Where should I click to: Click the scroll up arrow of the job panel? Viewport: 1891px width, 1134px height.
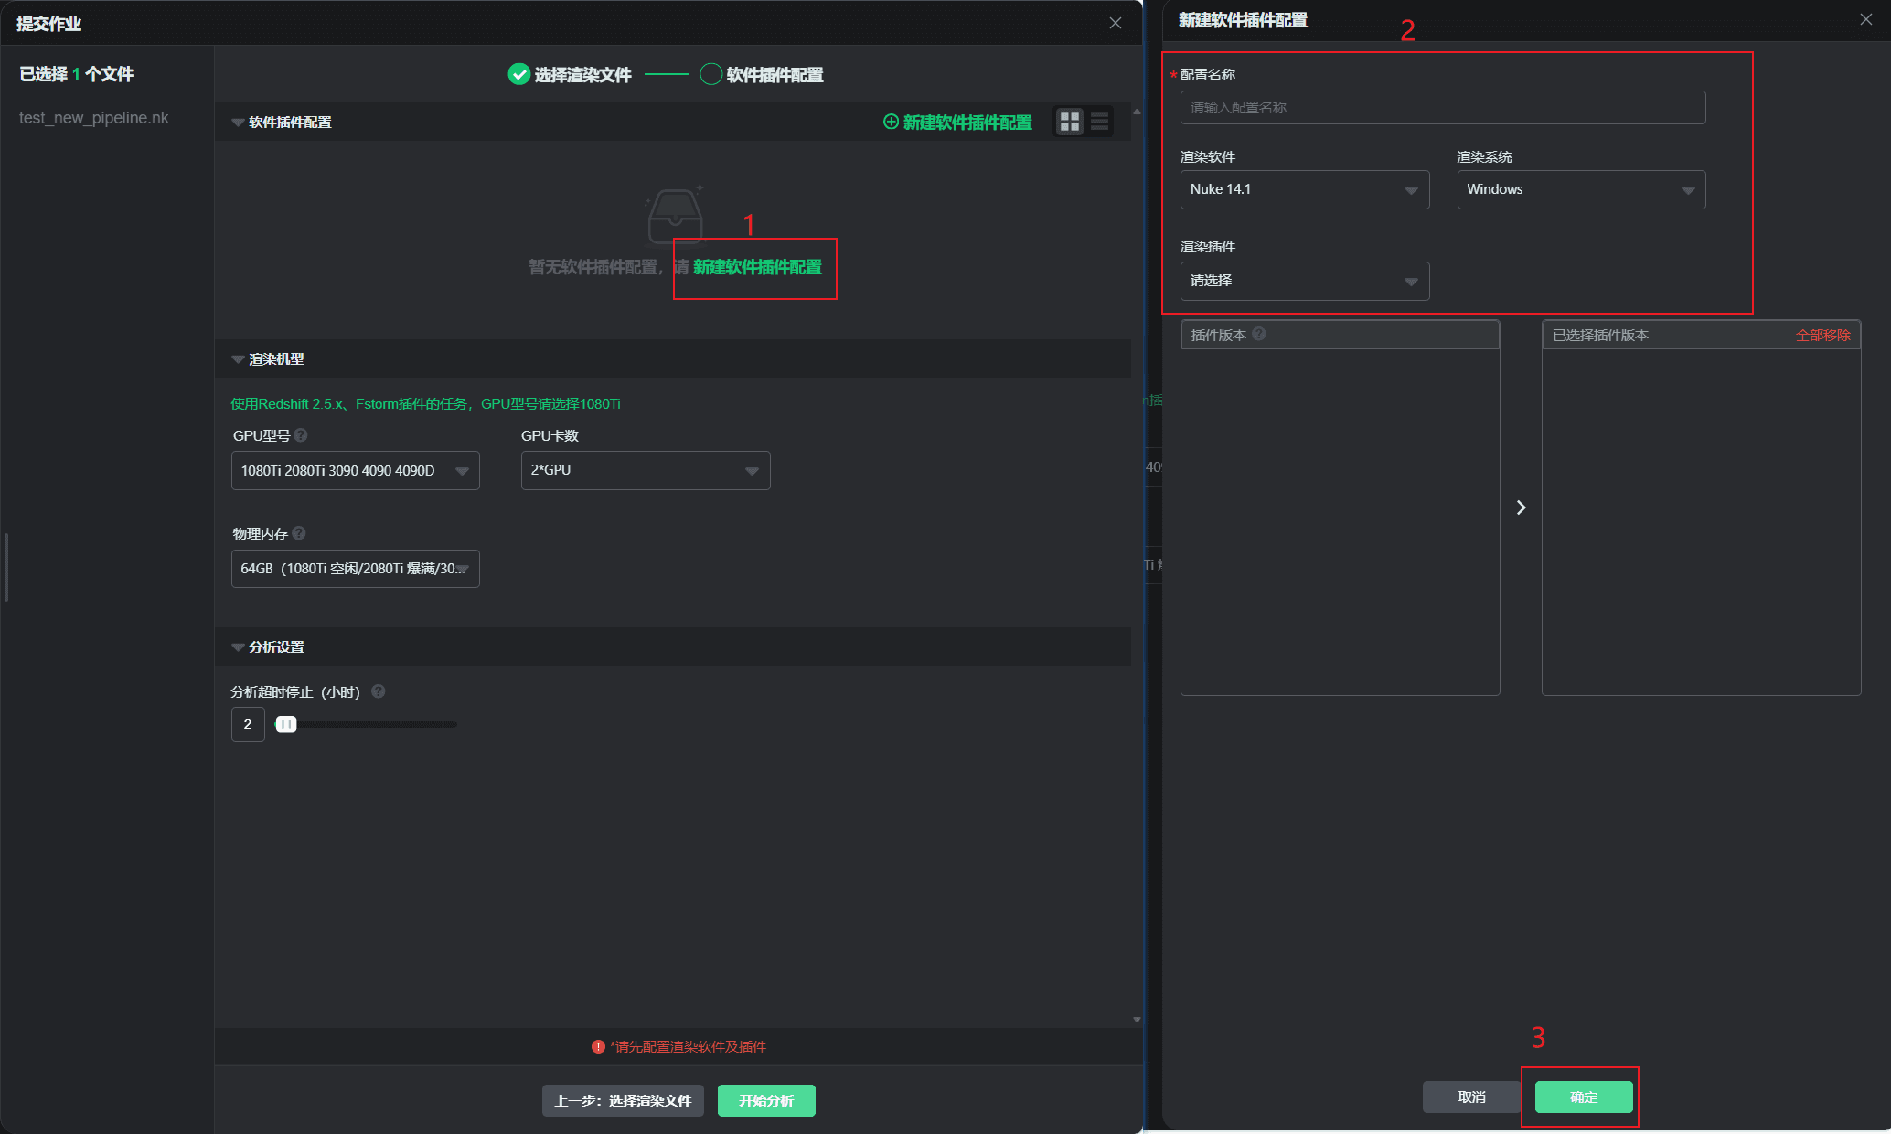(1137, 111)
